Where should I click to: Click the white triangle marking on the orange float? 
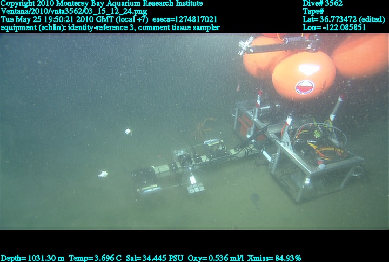click(308, 70)
